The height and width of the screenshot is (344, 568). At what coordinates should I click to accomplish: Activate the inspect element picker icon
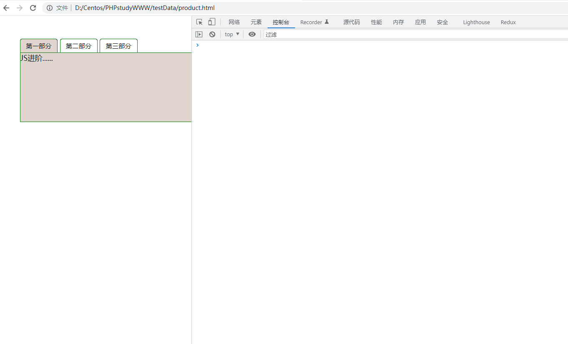(x=199, y=22)
